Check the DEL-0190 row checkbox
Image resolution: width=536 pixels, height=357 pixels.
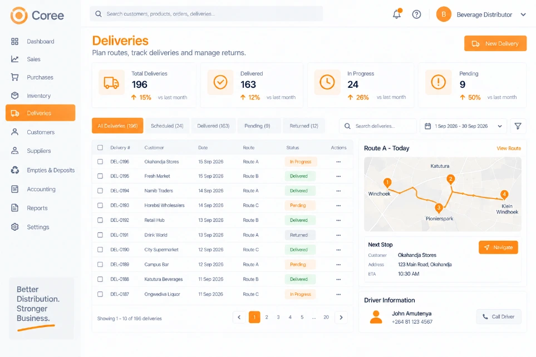tap(100, 250)
